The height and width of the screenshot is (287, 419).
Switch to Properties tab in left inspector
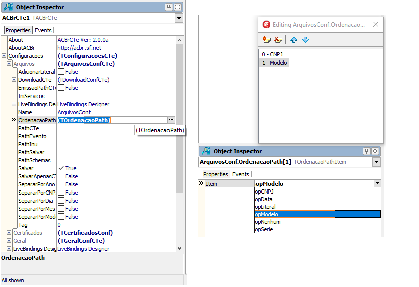coord(18,30)
